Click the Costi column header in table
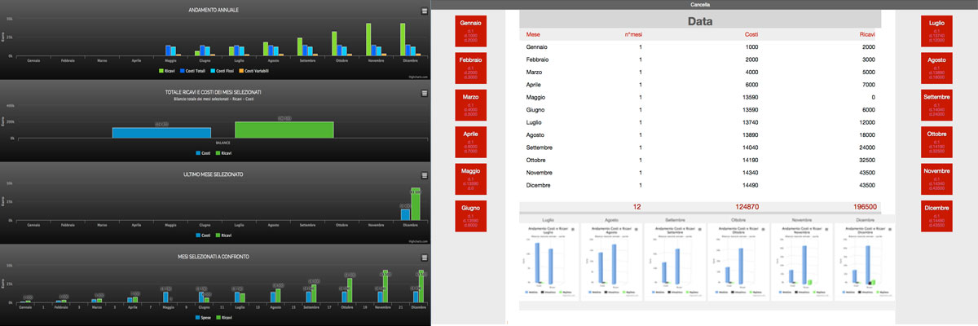 click(751, 34)
